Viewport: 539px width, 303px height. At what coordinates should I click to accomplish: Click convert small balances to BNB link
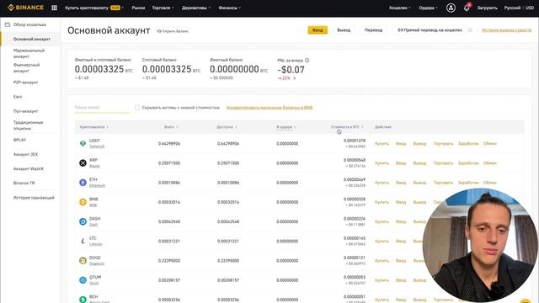(269, 108)
